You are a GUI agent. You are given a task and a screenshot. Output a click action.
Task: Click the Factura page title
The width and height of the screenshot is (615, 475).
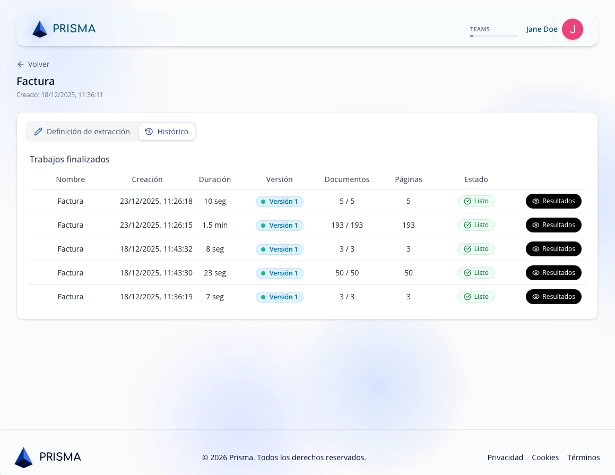(x=36, y=81)
